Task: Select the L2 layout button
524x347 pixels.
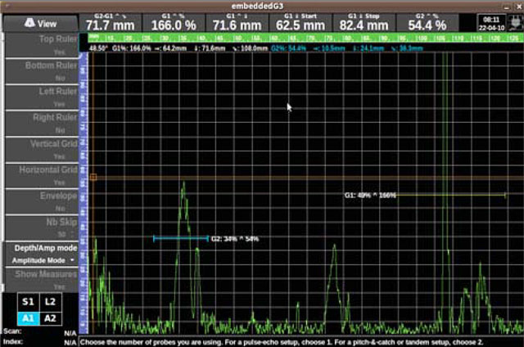Action: click(50, 302)
